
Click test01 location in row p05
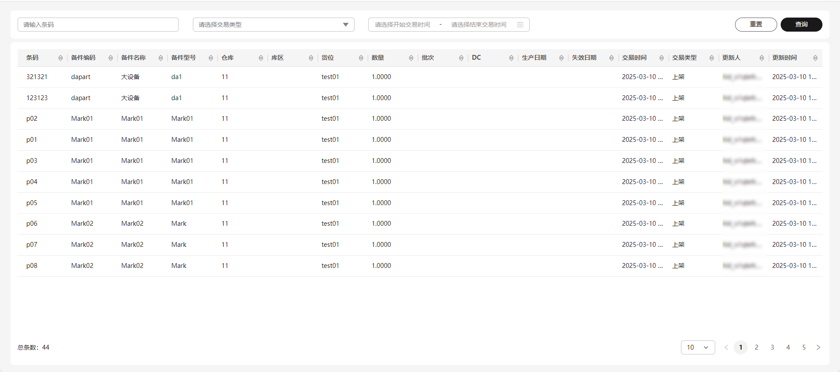click(x=330, y=203)
